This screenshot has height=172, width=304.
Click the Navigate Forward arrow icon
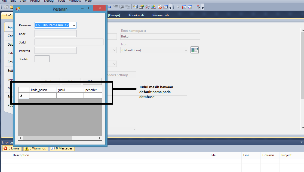(178, 7)
